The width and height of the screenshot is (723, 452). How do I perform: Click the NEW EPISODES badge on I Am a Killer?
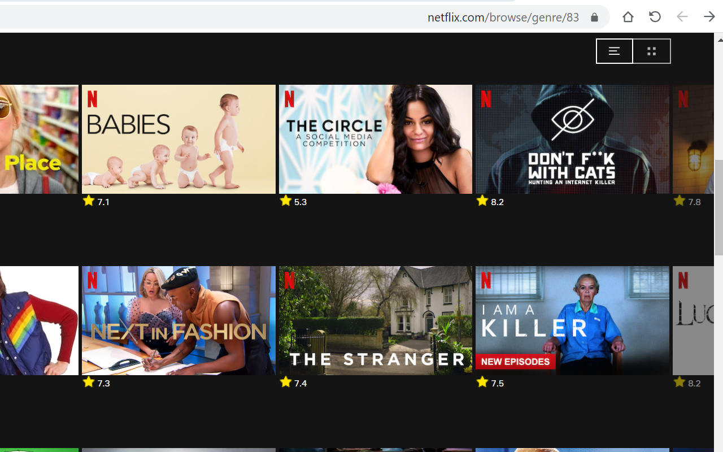point(515,362)
